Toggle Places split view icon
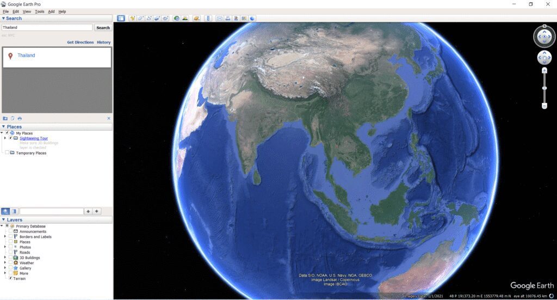Viewport: 557px width, 300px height. (14, 211)
